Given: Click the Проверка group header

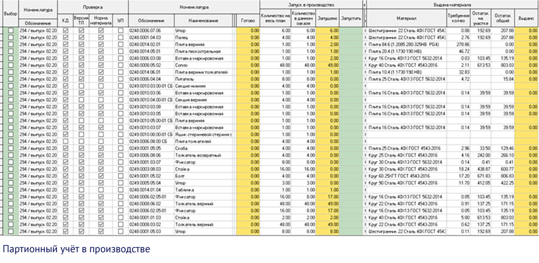Looking at the screenshot, I should click(x=93, y=7).
